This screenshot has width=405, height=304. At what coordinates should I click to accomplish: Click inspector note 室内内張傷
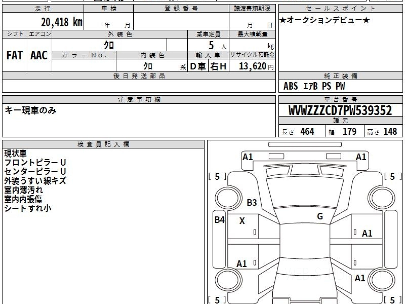[x=23, y=199]
